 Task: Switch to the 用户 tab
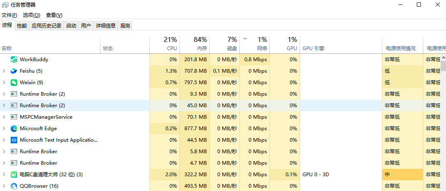[86, 26]
